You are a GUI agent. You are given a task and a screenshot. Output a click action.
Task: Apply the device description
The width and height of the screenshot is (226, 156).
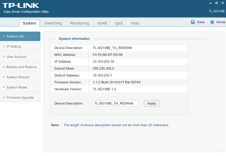(x=152, y=103)
